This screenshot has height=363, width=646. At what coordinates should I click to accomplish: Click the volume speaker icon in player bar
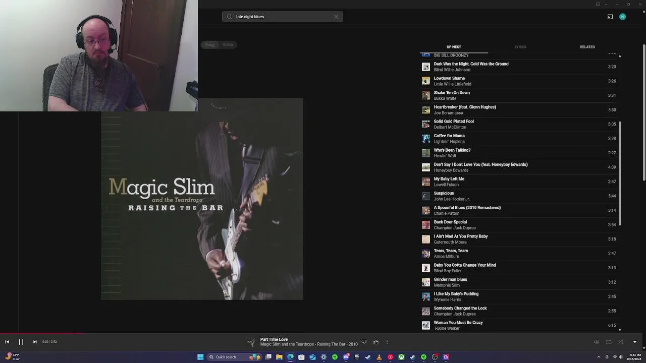point(596,342)
